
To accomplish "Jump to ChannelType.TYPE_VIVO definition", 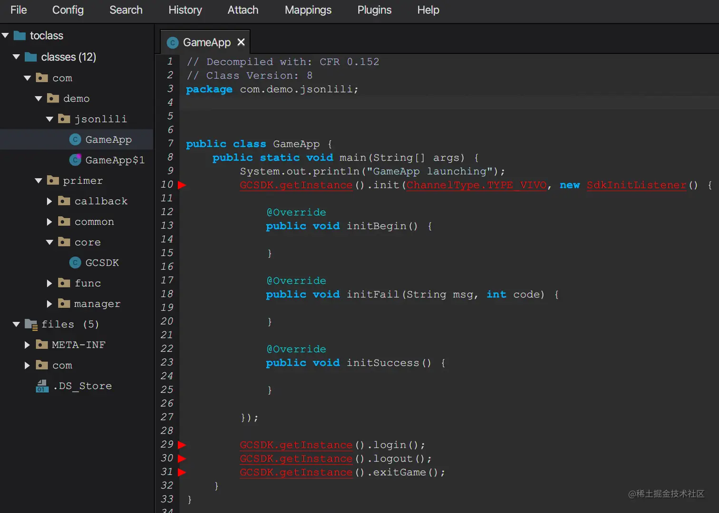I will (x=476, y=185).
